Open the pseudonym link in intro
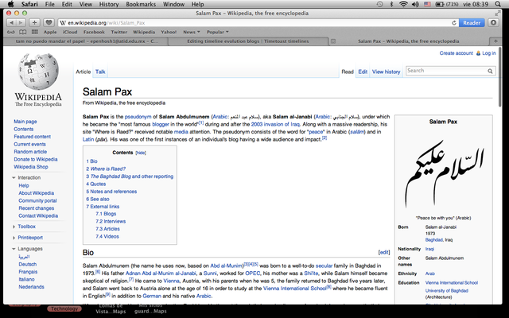 pos(138,117)
